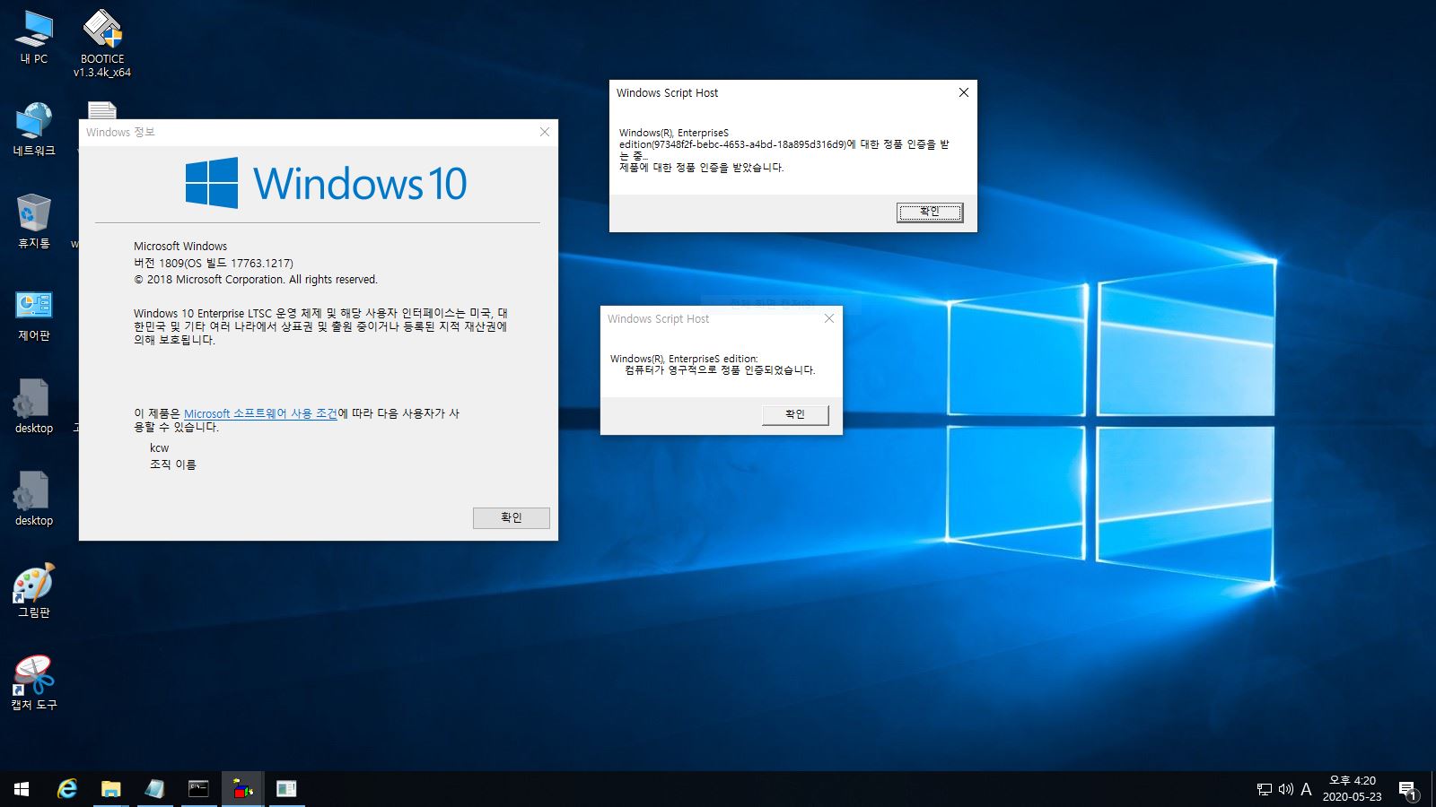The image size is (1436, 807).
Task: Select the 제어판 control panel icon
Action: (x=34, y=315)
